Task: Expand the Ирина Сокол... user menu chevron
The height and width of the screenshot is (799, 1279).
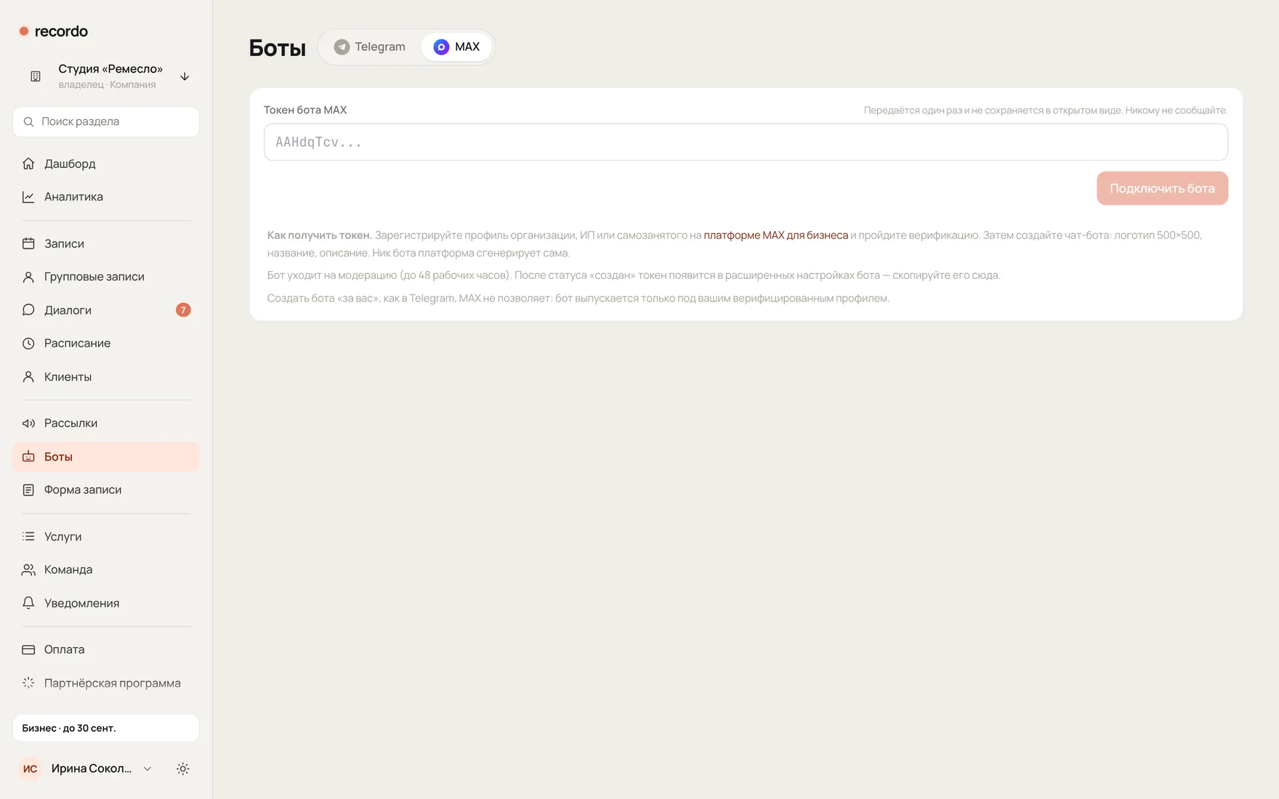Action: (x=148, y=768)
